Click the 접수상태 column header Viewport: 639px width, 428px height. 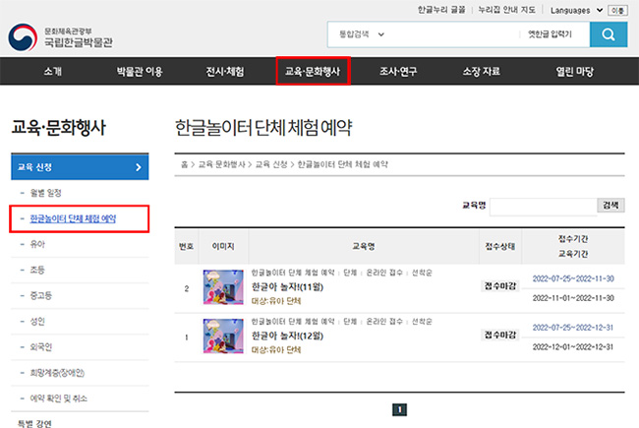pyautogui.click(x=500, y=246)
